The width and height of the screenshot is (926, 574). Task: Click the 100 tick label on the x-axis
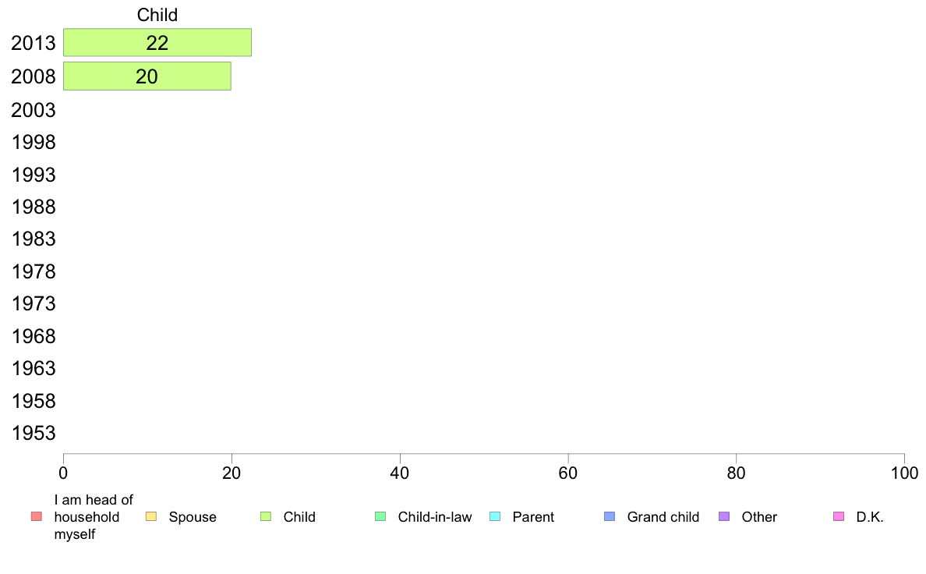coord(904,473)
